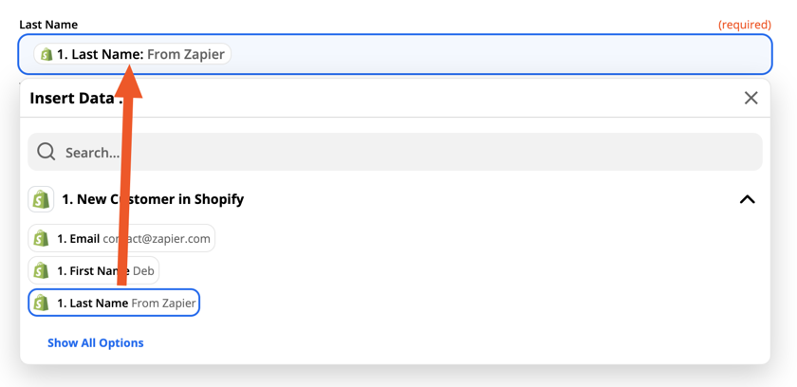This screenshot has height=387, width=797.
Task: Click the From Zapier value text in field pill
Action: pos(186,54)
